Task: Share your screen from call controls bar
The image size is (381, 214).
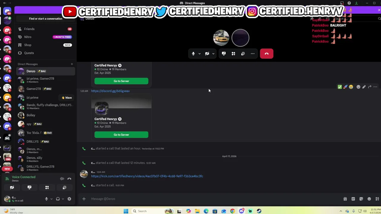Action: pyautogui.click(x=224, y=54)
